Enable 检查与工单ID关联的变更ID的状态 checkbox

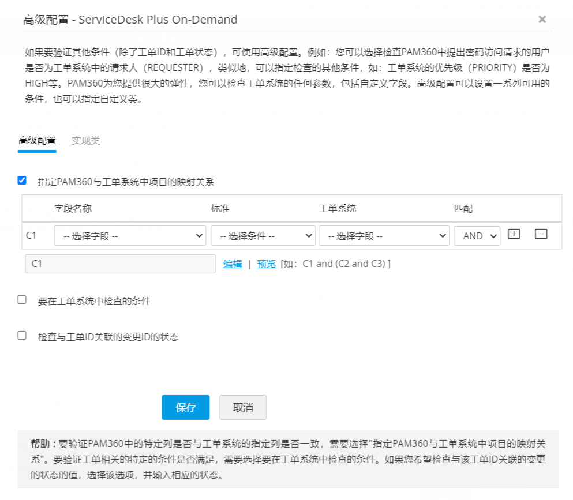click(22, 336)
